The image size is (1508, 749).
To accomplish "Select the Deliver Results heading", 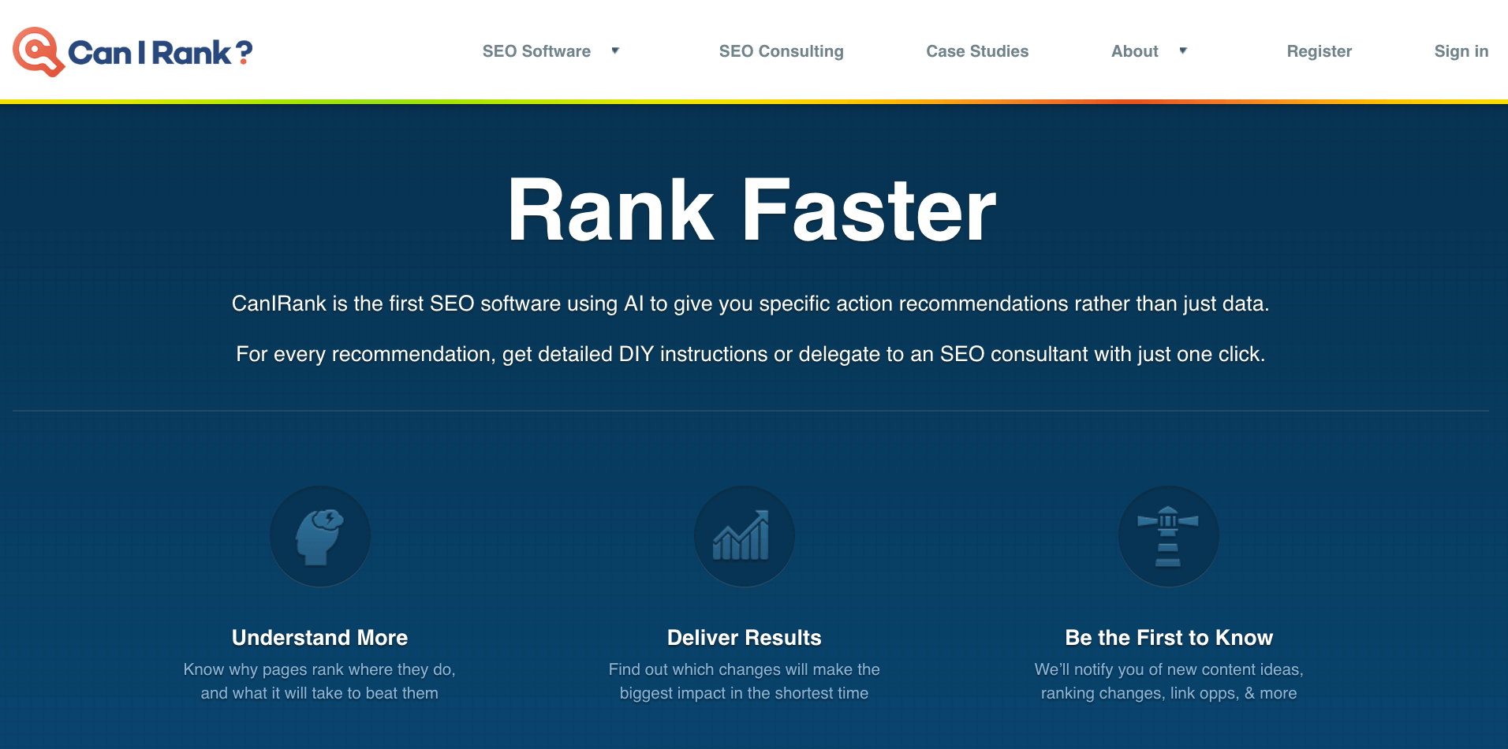I will (745, 637).
